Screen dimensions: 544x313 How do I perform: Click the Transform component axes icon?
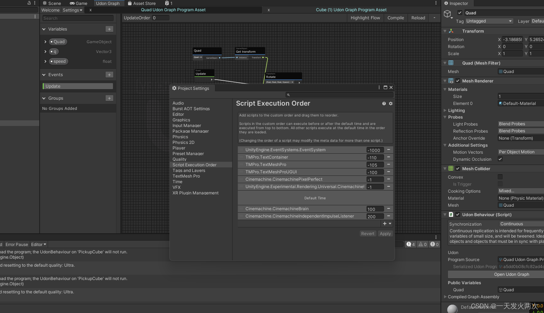pos(451,31)
